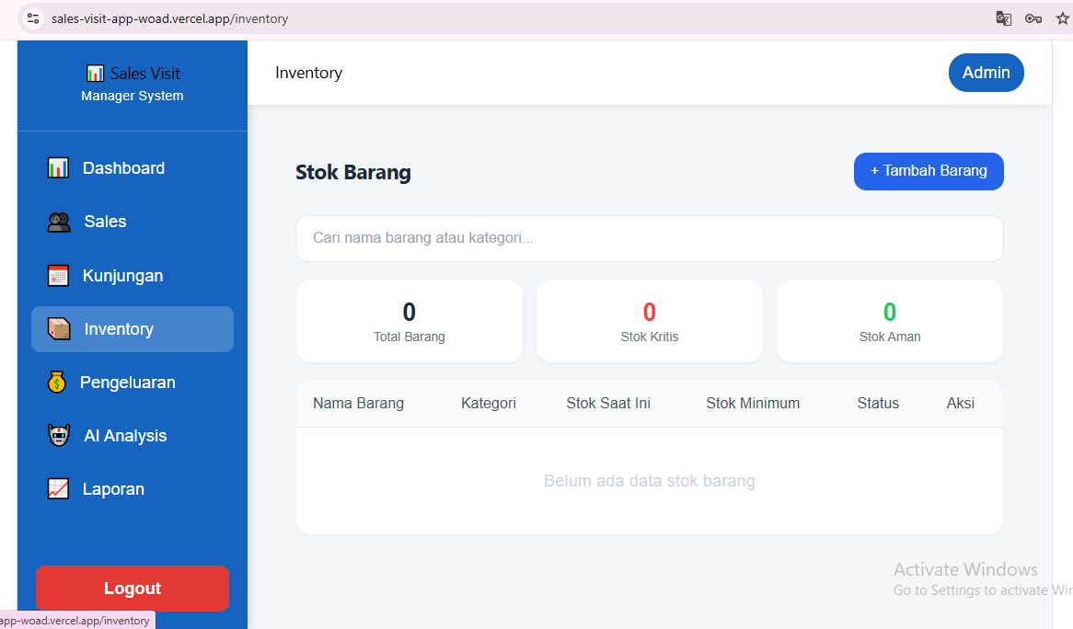1073x629 pixels.
Task: Click the translate page icon in address bar
Action: point(1003,18)
